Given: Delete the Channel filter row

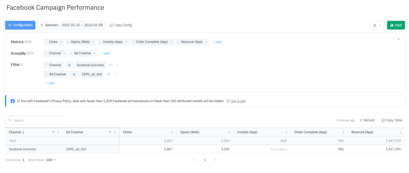Looking at the screenshot, I should [x=117, y=65].
